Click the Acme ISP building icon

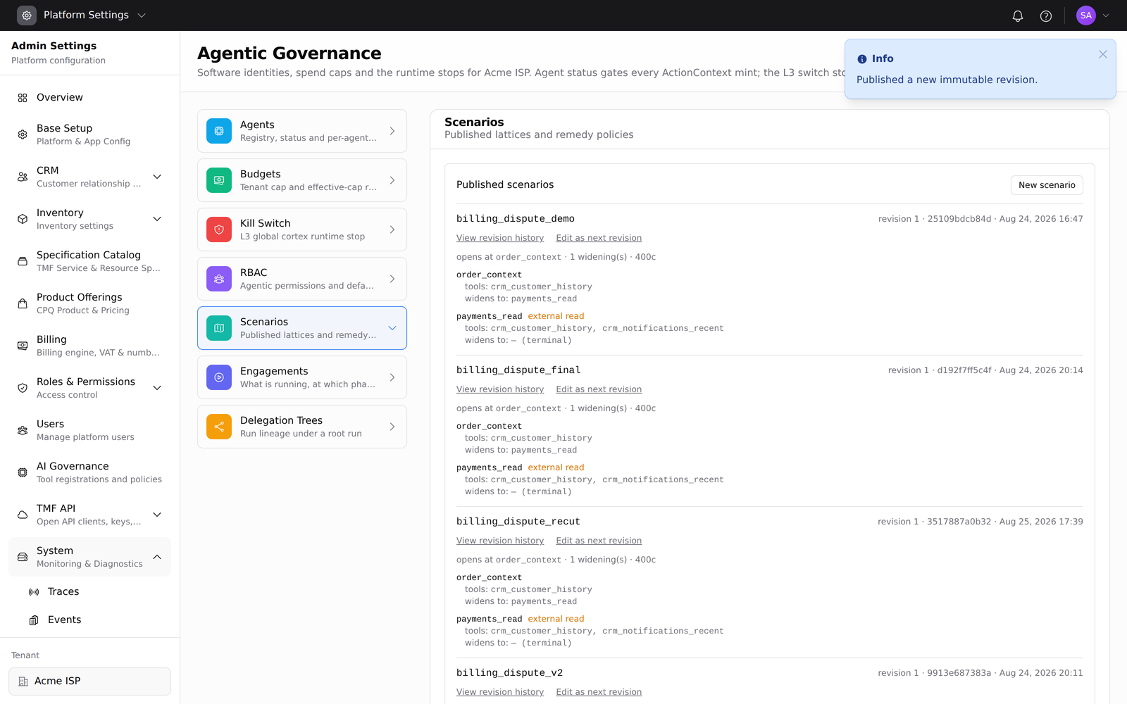pyautogui.click(x=23, y=681)
